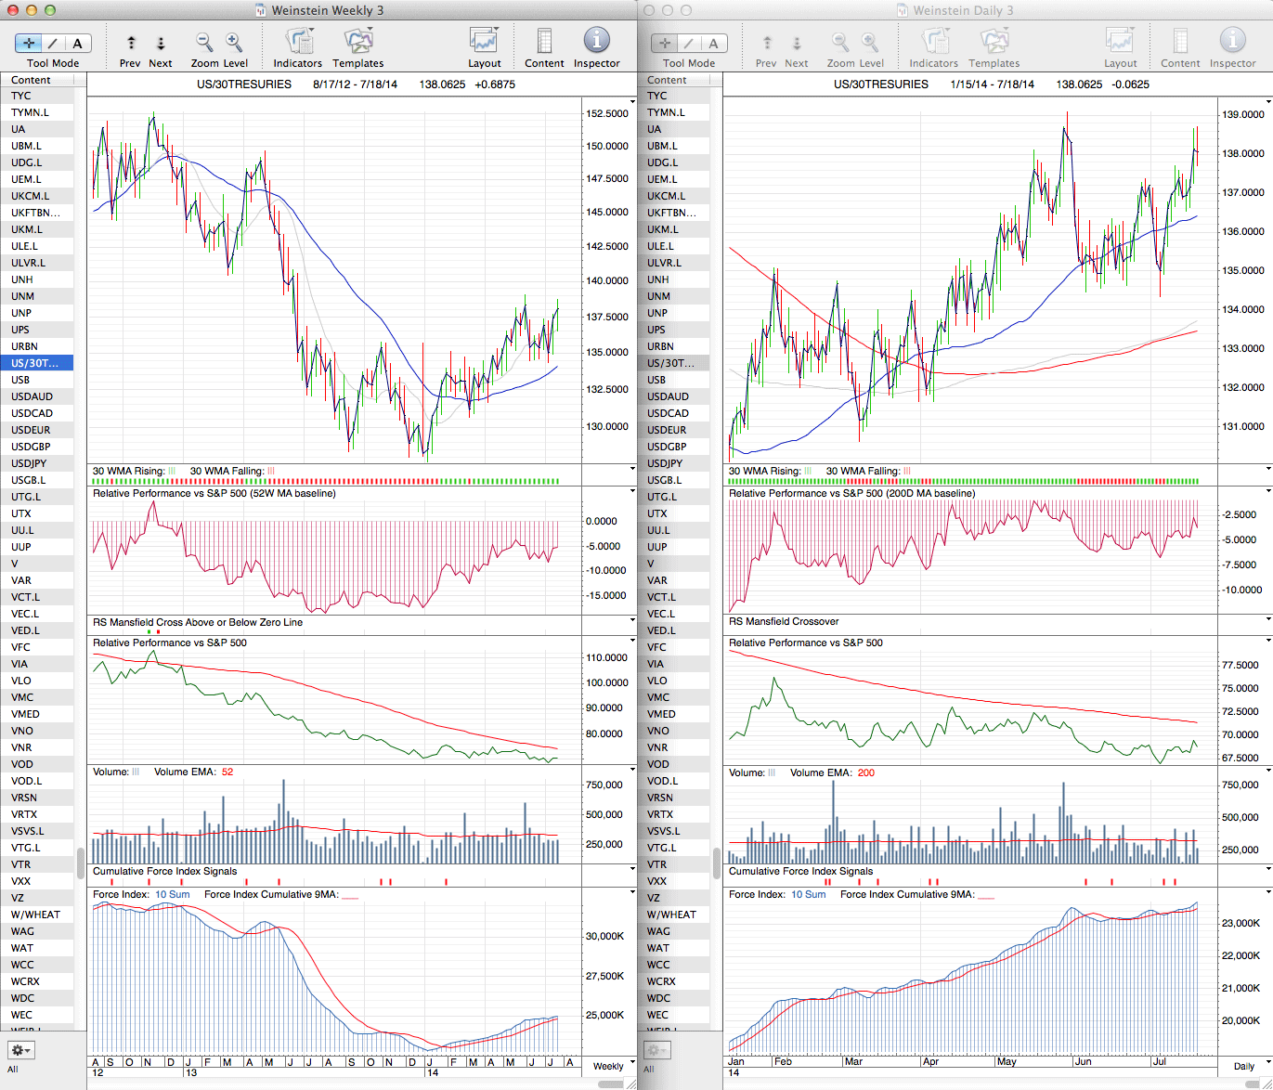Viewport: 1273px width, 1090px height.
Task: Open the Templates dropdown in Weekly toolbar
Action: click(358, 41)
